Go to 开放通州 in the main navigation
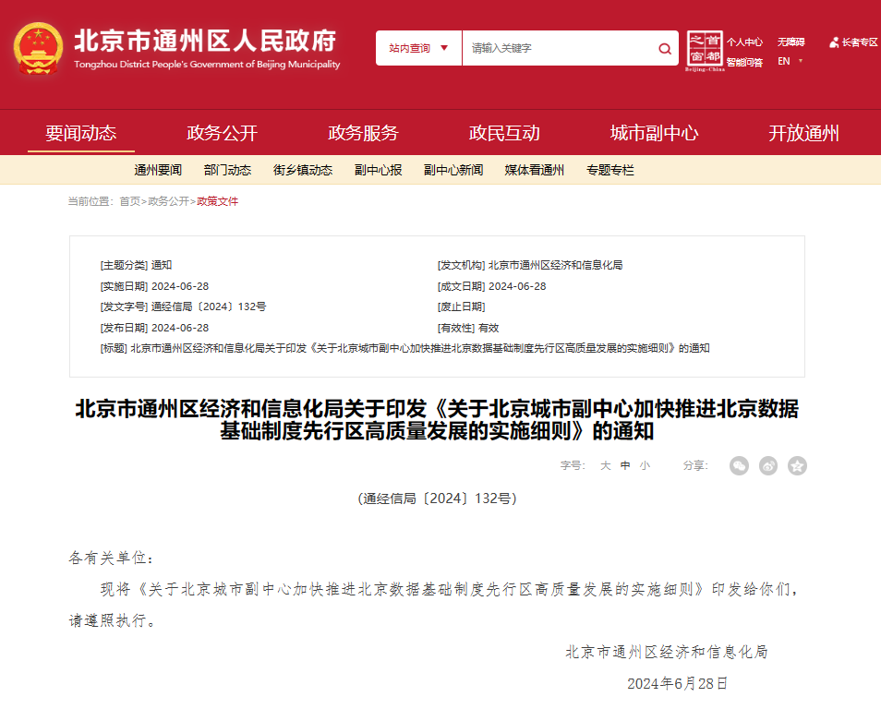This screenshot has height=709, width=881. tap(803, 133)
